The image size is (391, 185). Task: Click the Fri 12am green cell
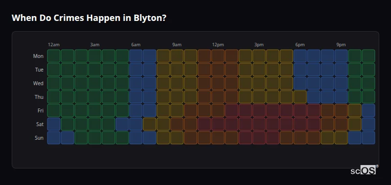click(54, 111)
